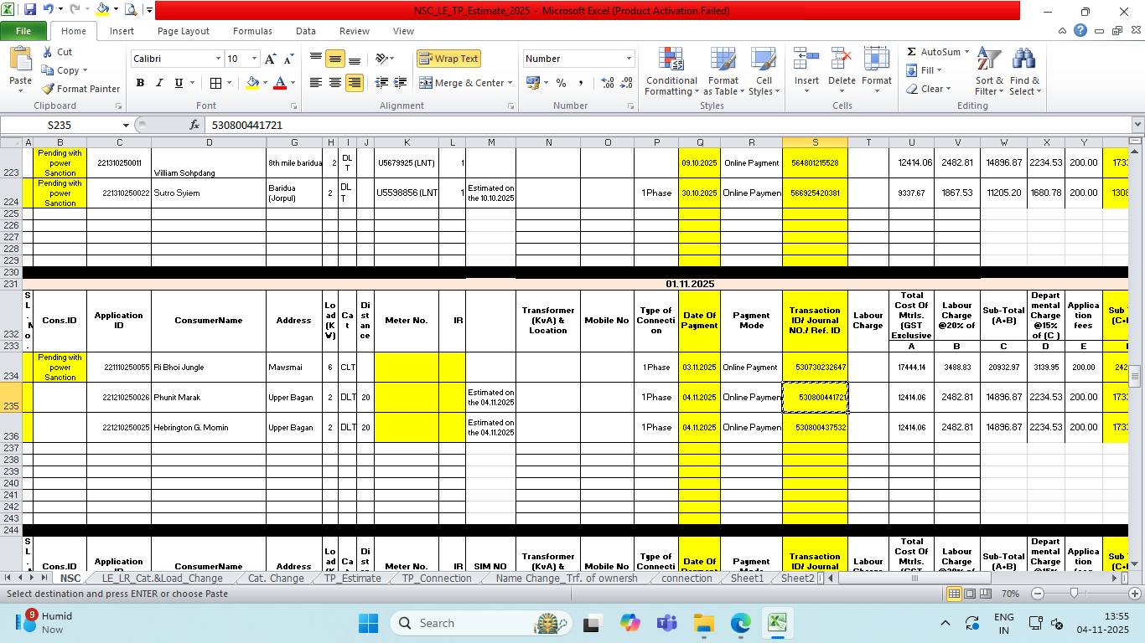The height and width of the screenshot is (643, 1145).
Task: Toggle Wrap Text
Action: tap(448, 59)
